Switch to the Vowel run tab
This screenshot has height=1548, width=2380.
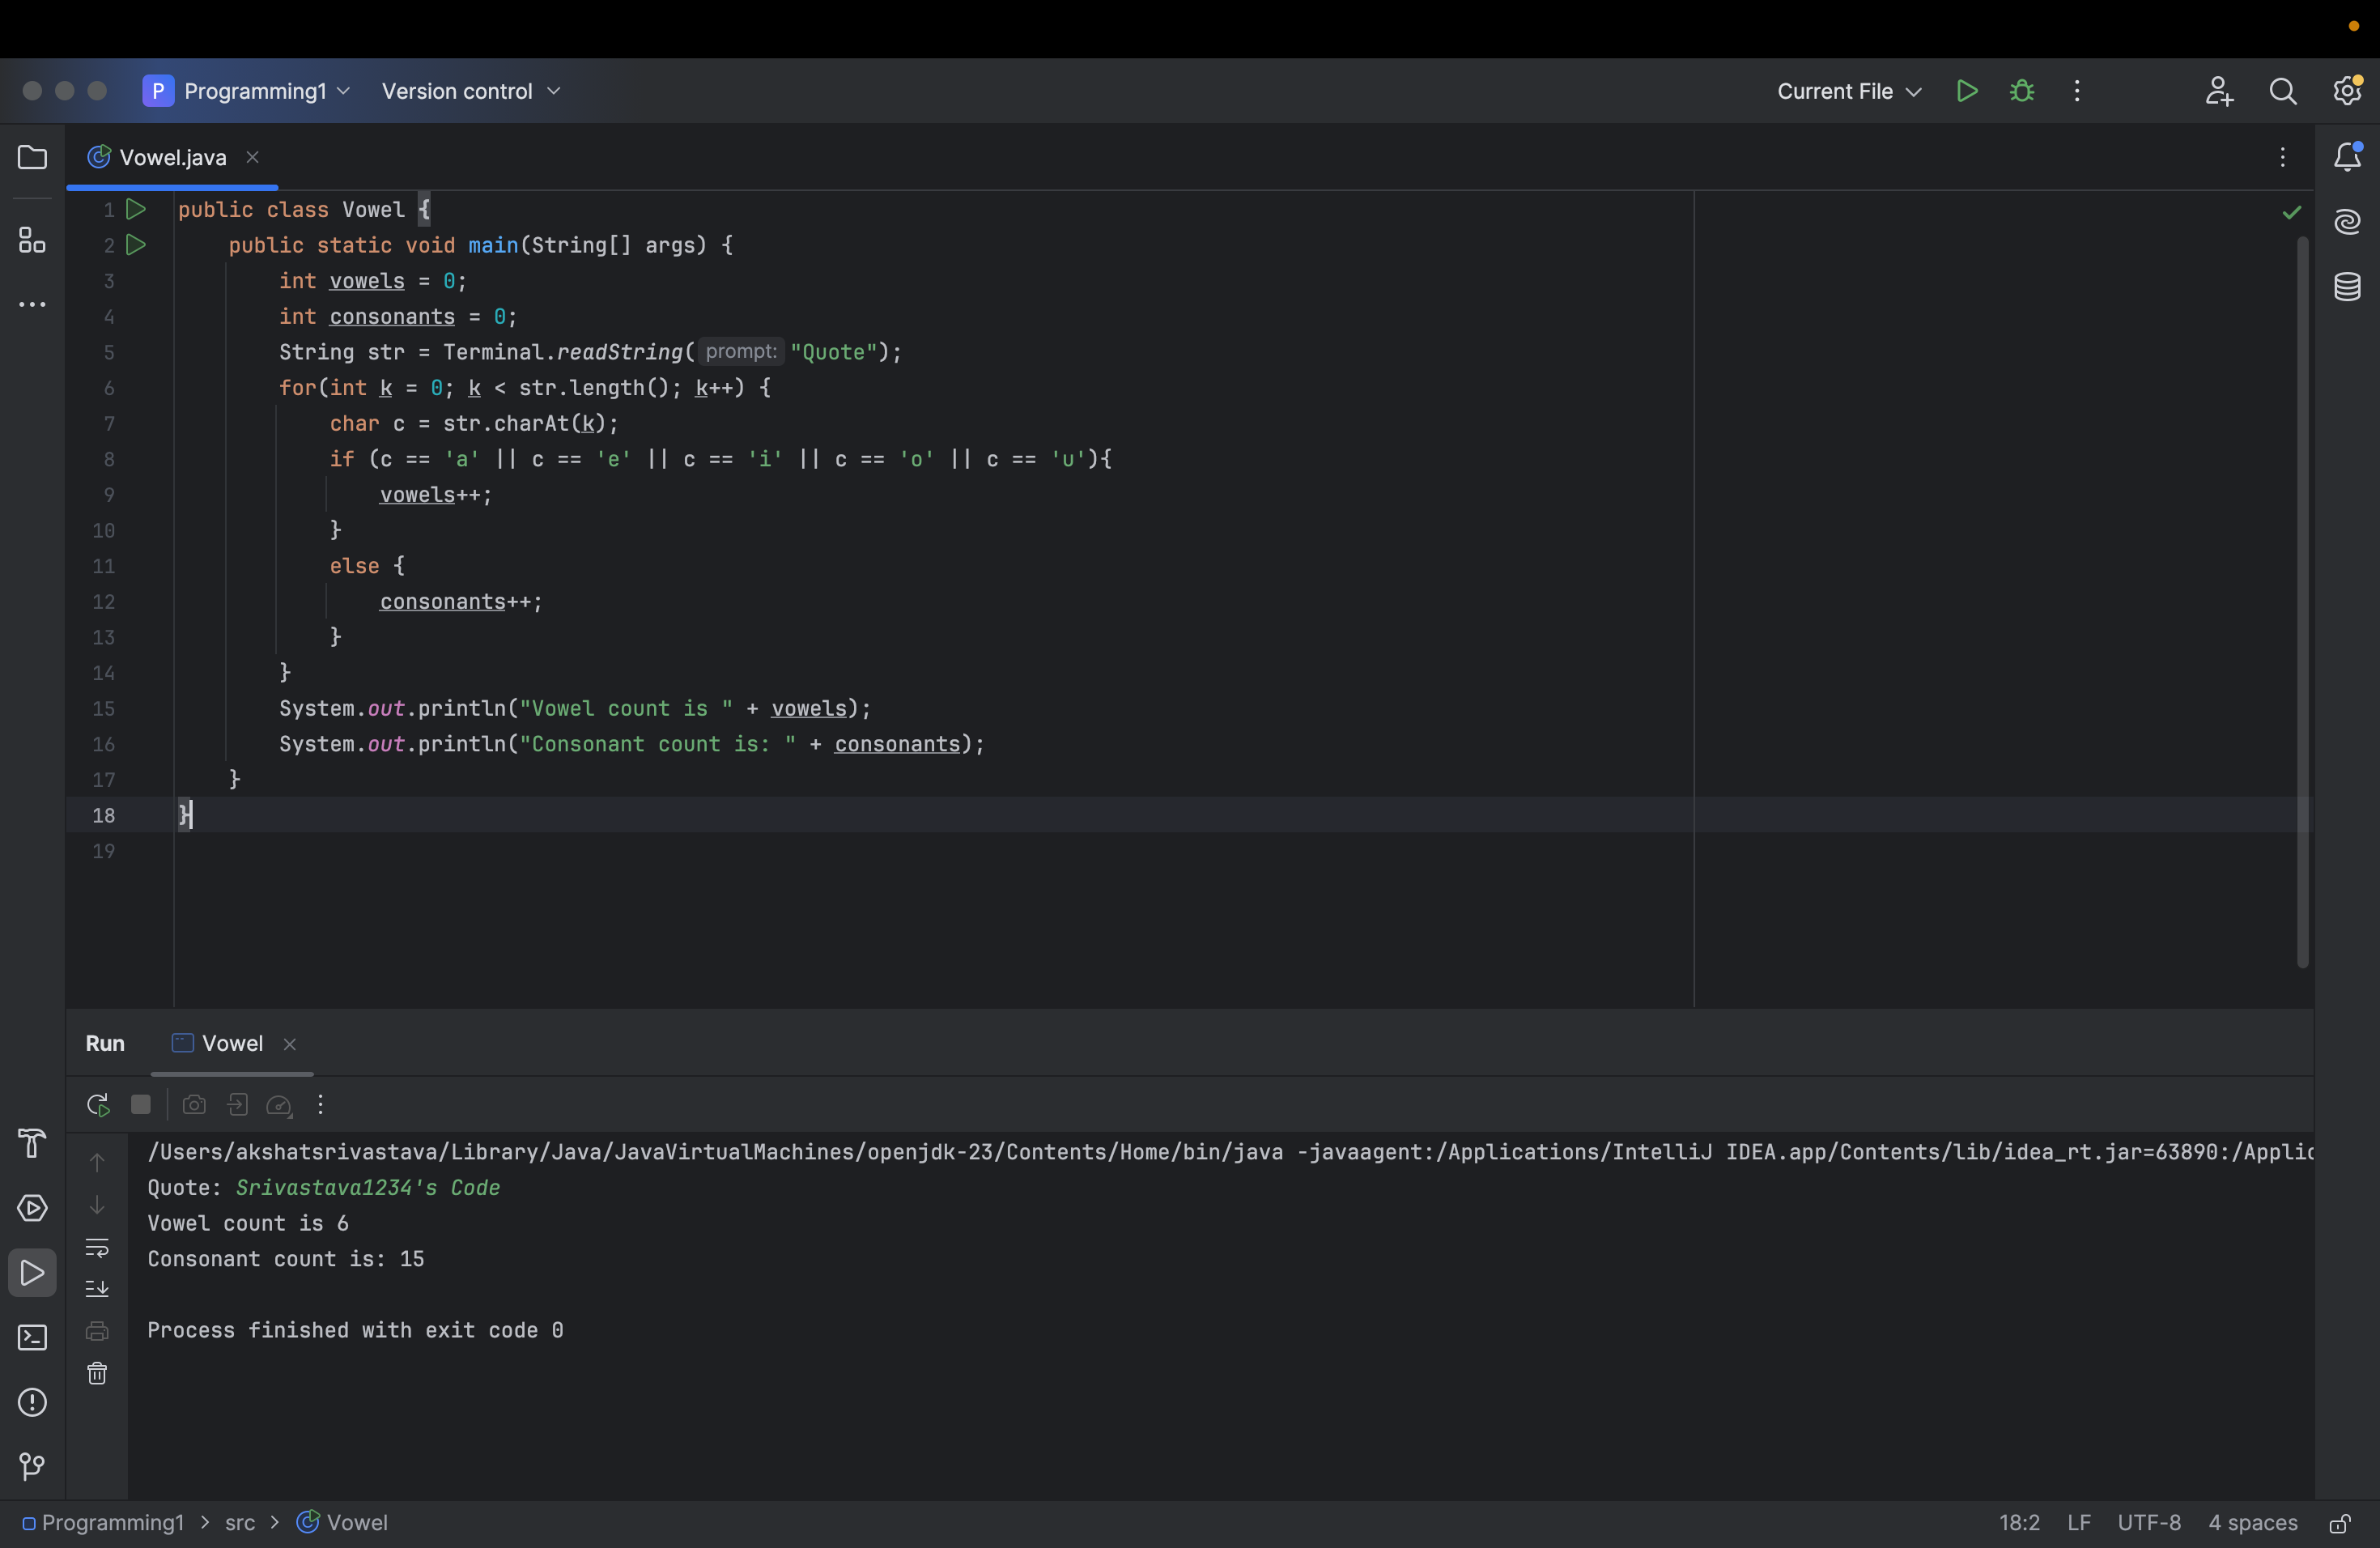pyautogui.click(x=231, y=1043)
